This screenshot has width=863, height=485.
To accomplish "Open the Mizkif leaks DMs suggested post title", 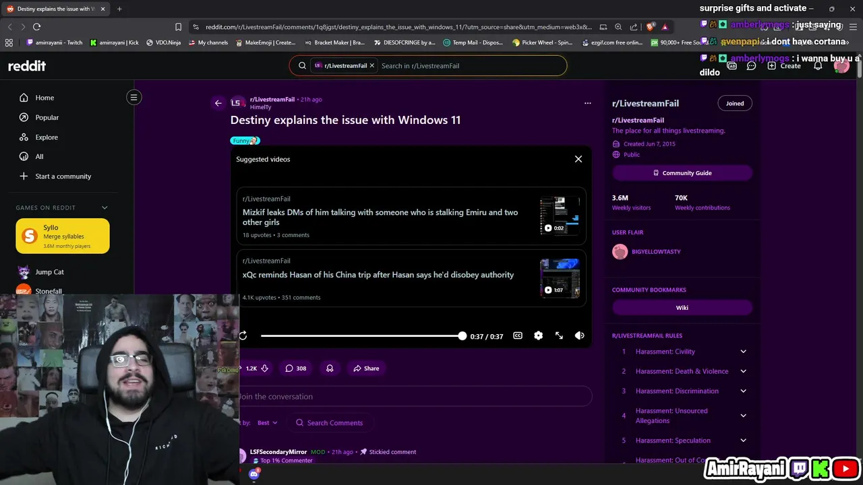I will click(x=380, y=217).
